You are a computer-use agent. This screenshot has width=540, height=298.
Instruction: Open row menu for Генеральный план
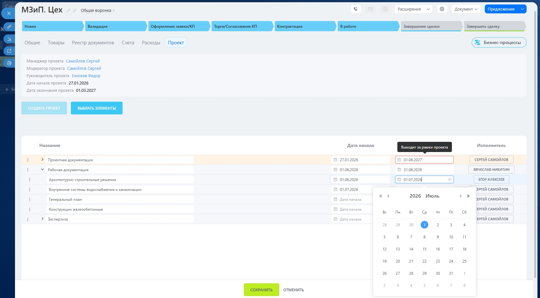tap(30, 200)
